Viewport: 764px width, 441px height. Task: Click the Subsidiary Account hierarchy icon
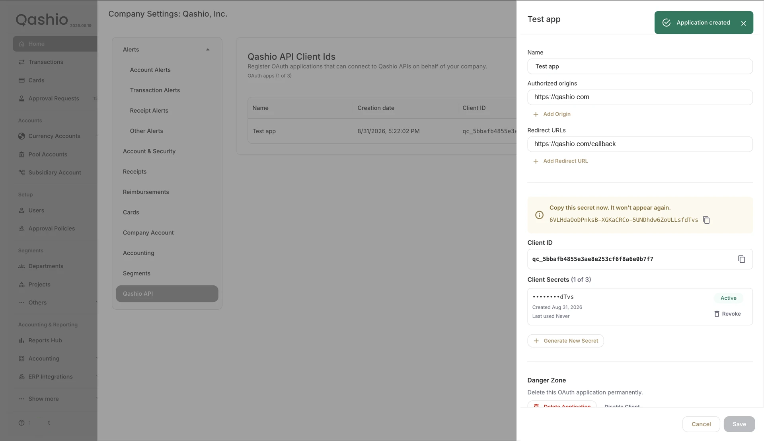21,172
